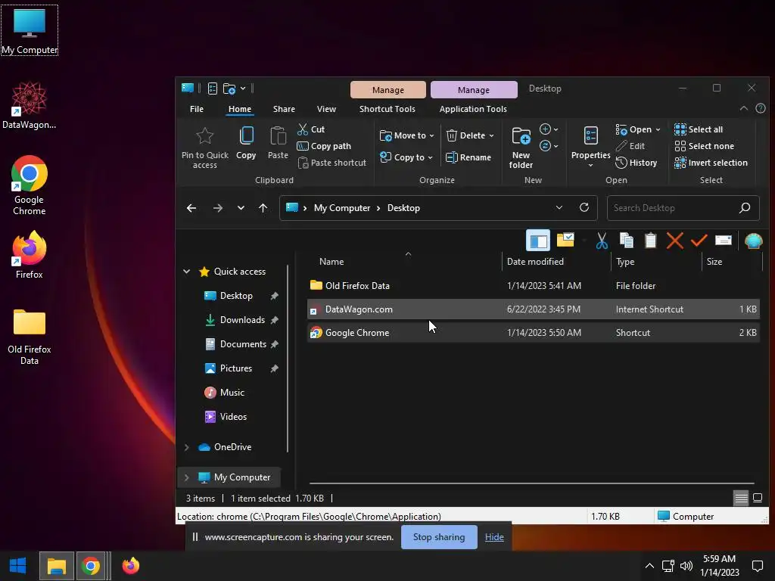Expand the OneDrive tree node
This screenshot has width=775, height=581.
pos(187,447)
